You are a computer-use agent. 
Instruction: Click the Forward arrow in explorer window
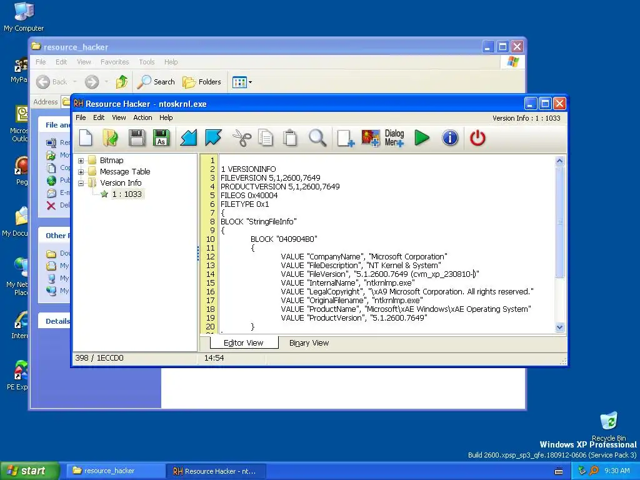click(92, 82)
